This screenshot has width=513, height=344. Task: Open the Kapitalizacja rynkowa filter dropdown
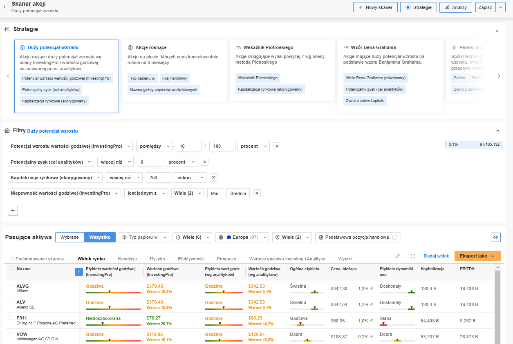coord(55,178)
